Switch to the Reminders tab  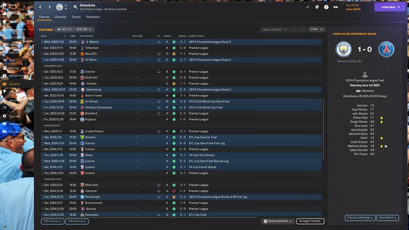click(x=93, y=17)
